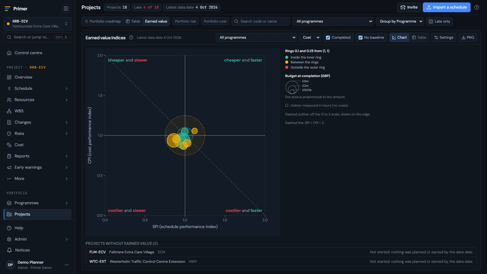Click the Search or jump to box
Screen dimensions: 487x274
tap(38, 37)
